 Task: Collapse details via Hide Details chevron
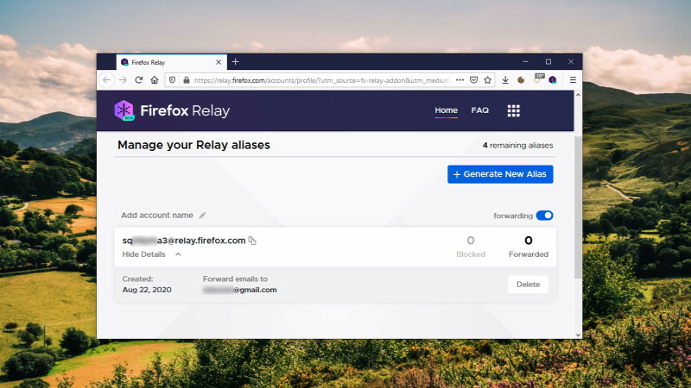click(178, 254)
